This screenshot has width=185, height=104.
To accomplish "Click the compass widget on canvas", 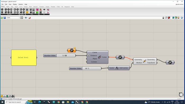I will click(181, 94).
